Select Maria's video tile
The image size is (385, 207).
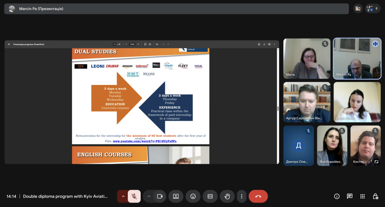[x=307, y=58]
